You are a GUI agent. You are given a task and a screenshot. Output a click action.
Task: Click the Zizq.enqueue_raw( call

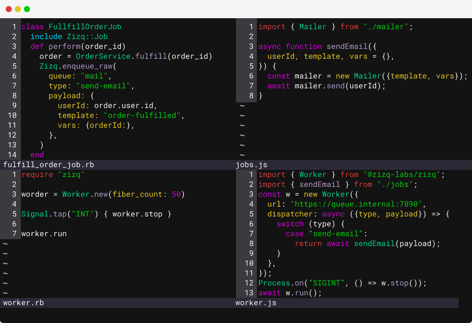[x=78, y=66]
